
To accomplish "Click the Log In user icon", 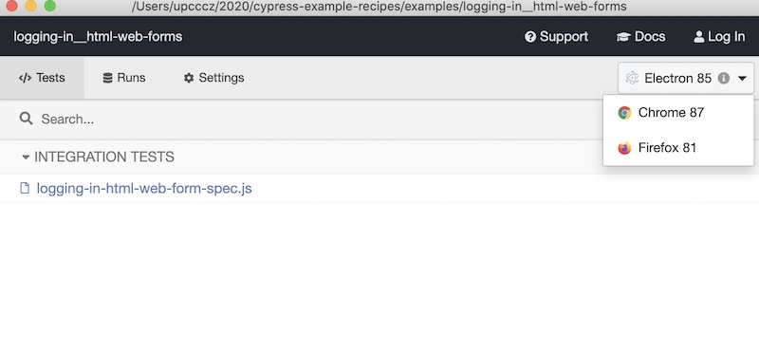I will point(698,37).
